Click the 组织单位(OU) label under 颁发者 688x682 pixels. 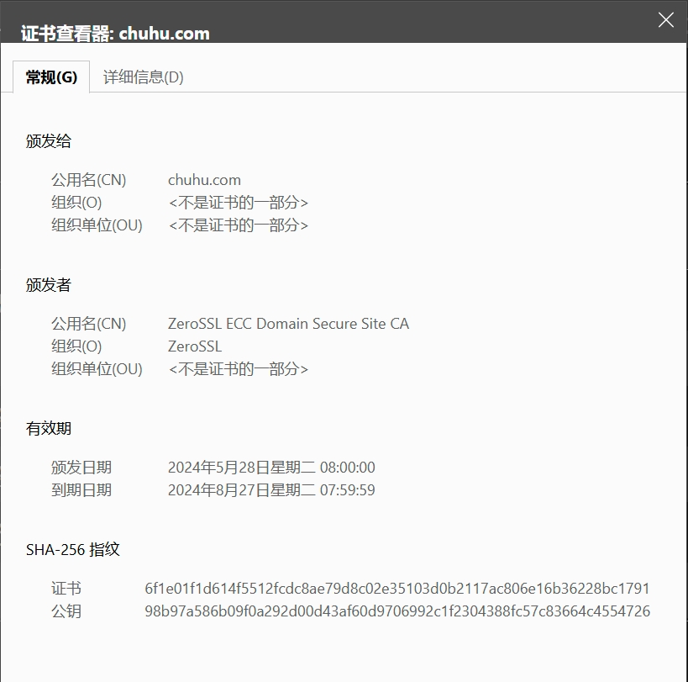[x=97, y=369]
